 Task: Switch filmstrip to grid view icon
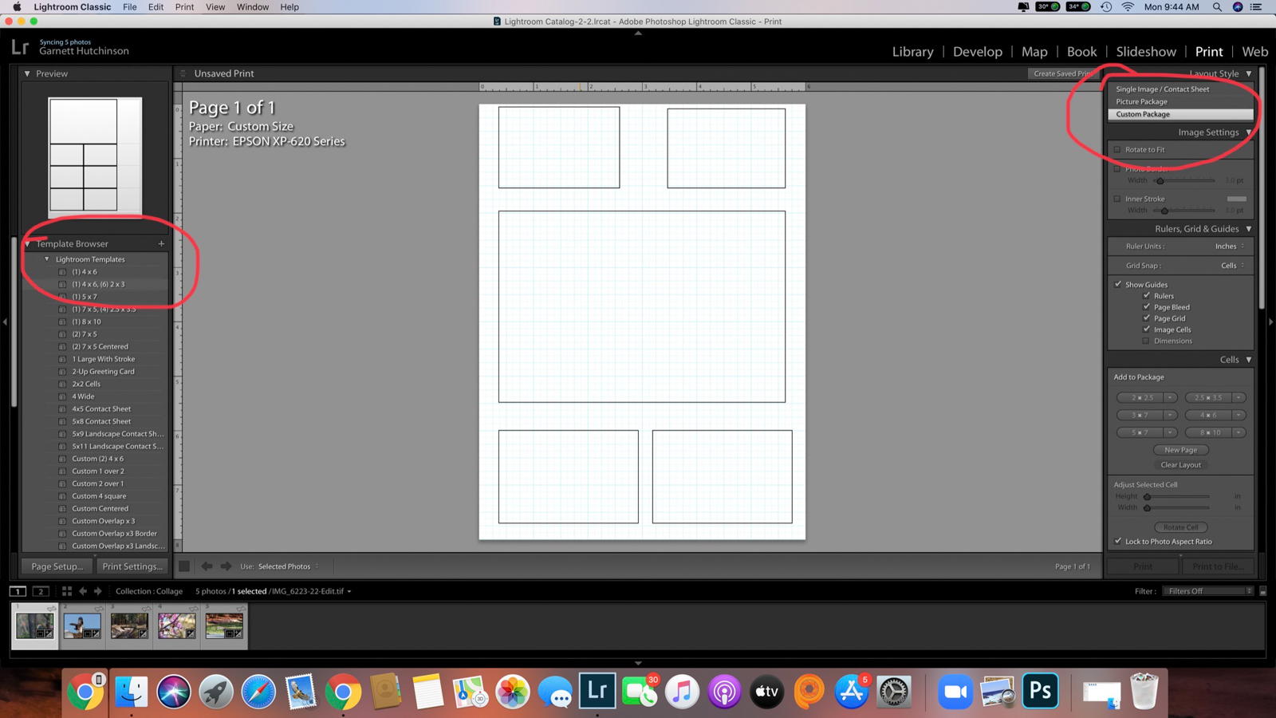tap(66, 591)
